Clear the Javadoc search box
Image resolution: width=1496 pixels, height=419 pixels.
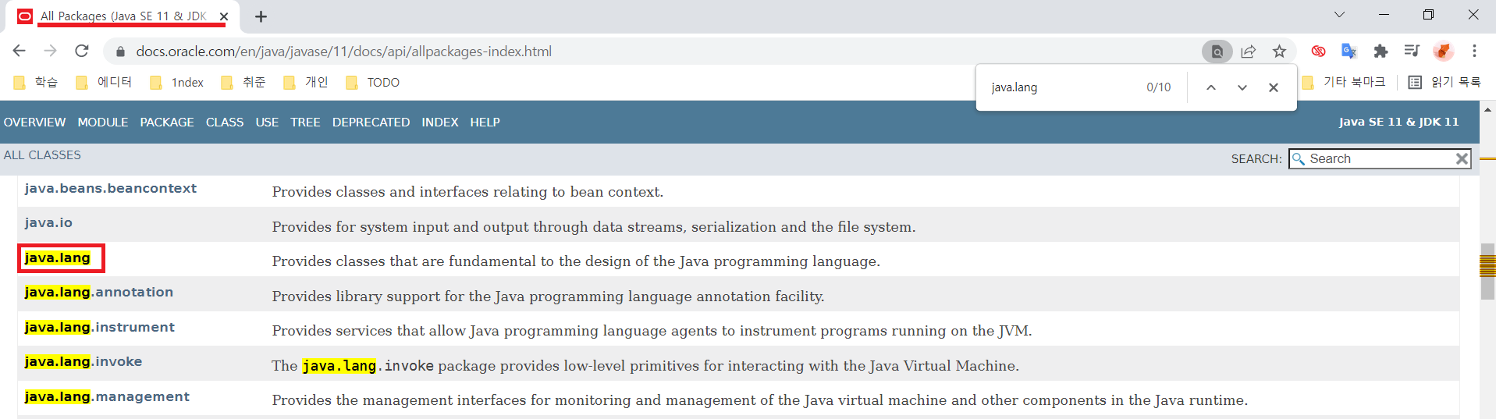pos(1462,158)
